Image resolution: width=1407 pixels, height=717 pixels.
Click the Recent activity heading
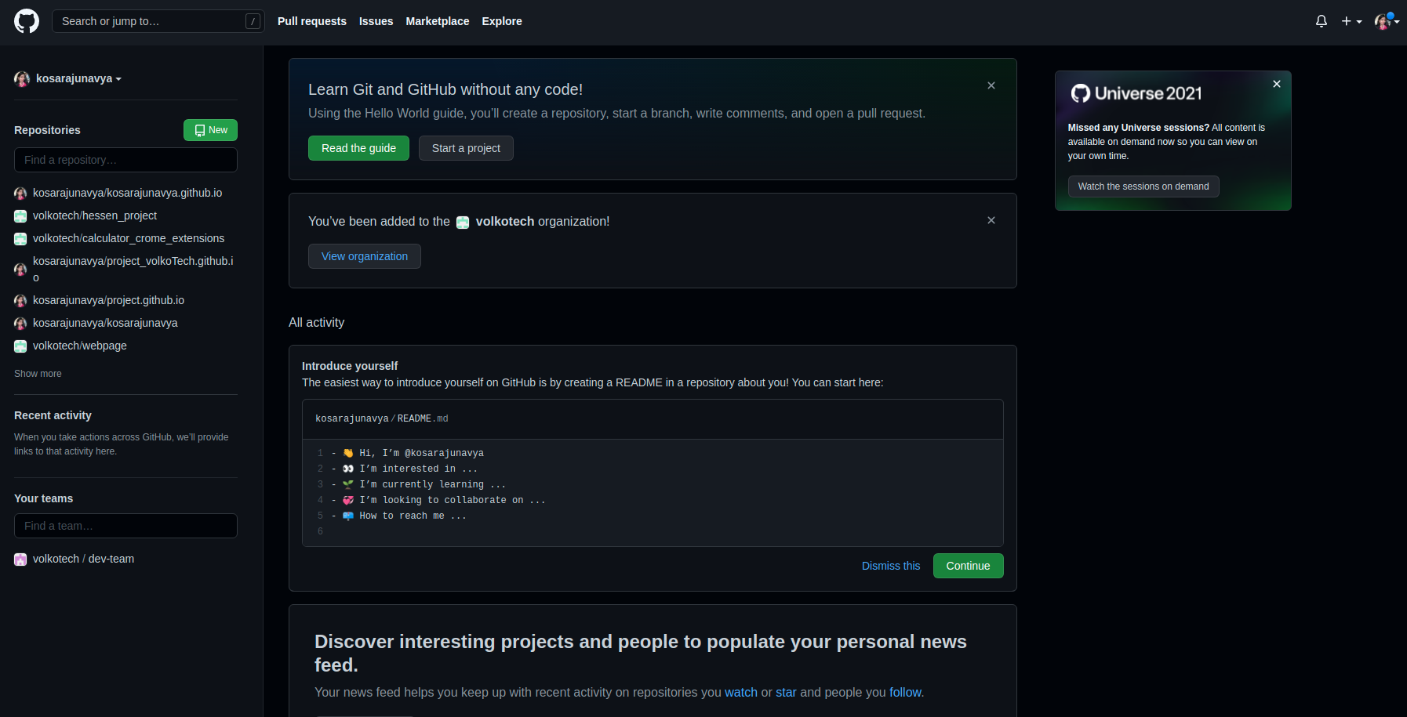(x=53, y=415)
